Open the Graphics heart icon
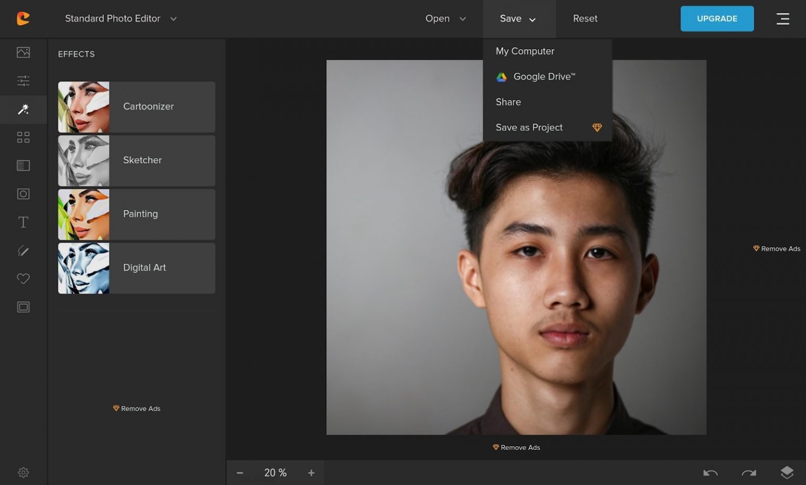This screenshot has height=485, width=806. coord(23,279)
